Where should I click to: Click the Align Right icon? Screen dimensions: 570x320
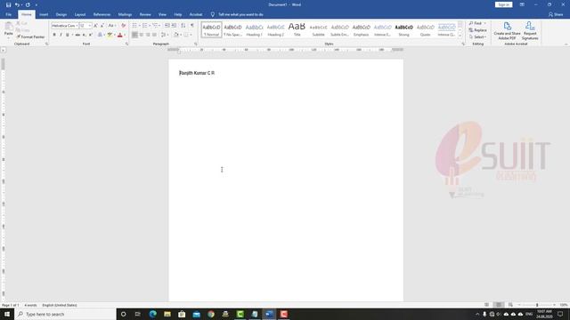pos(148,35)
